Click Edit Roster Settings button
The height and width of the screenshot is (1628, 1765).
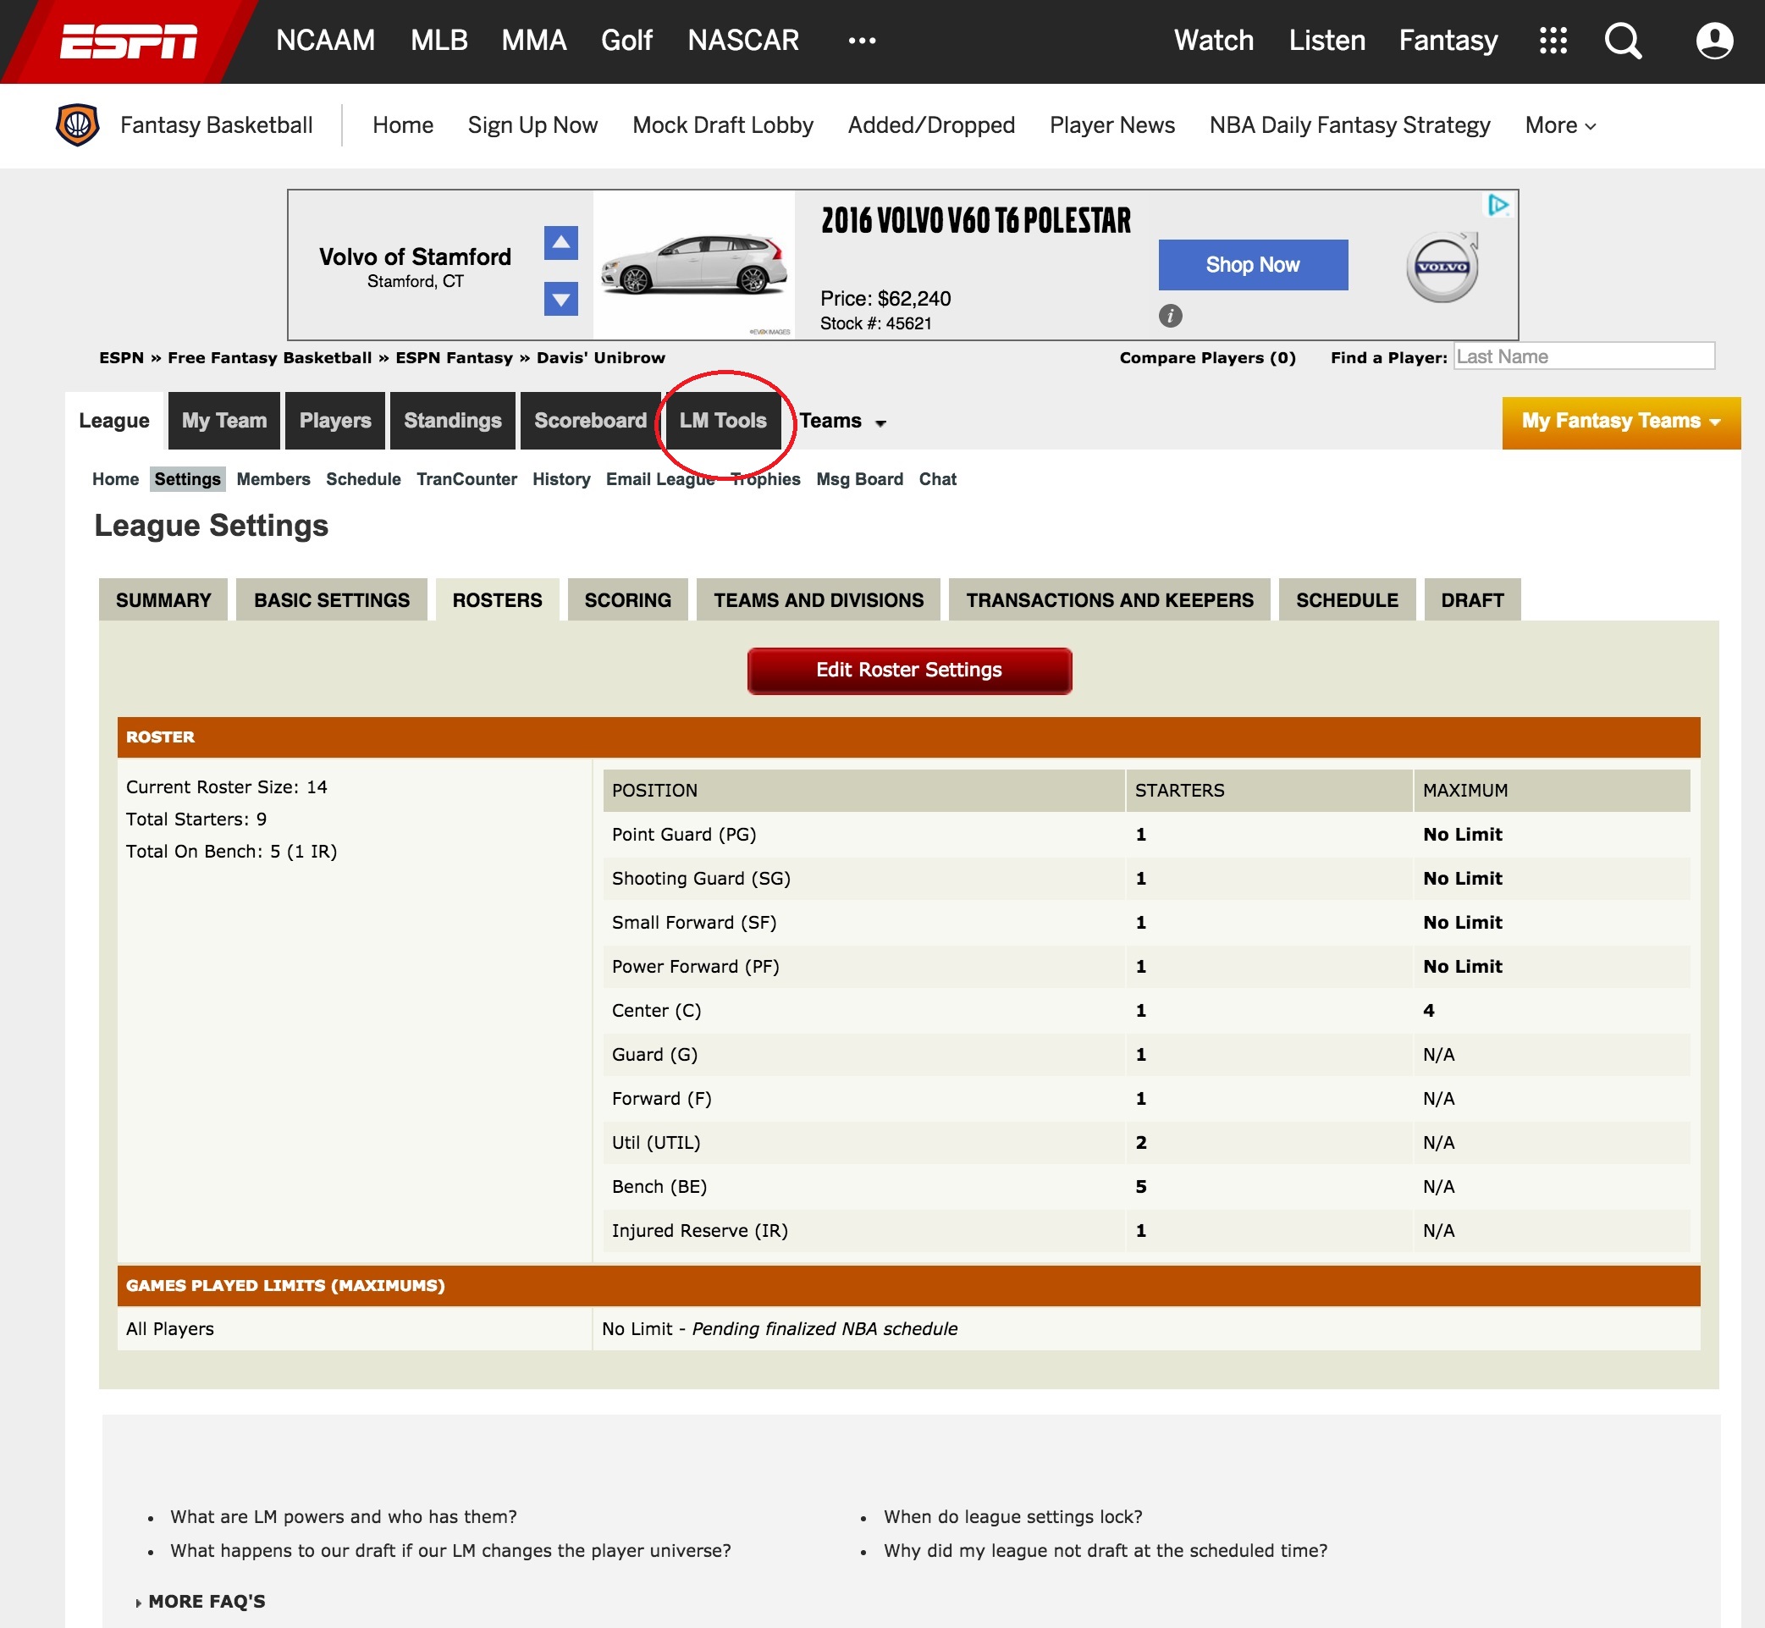909,671
